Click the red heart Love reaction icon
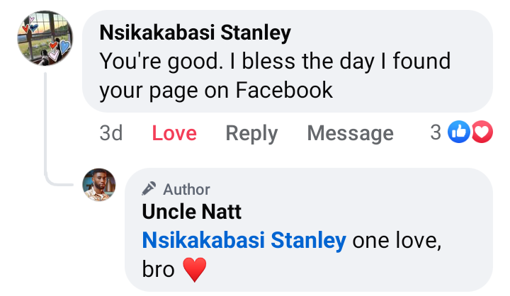510x296 pixels. [482, 132]
